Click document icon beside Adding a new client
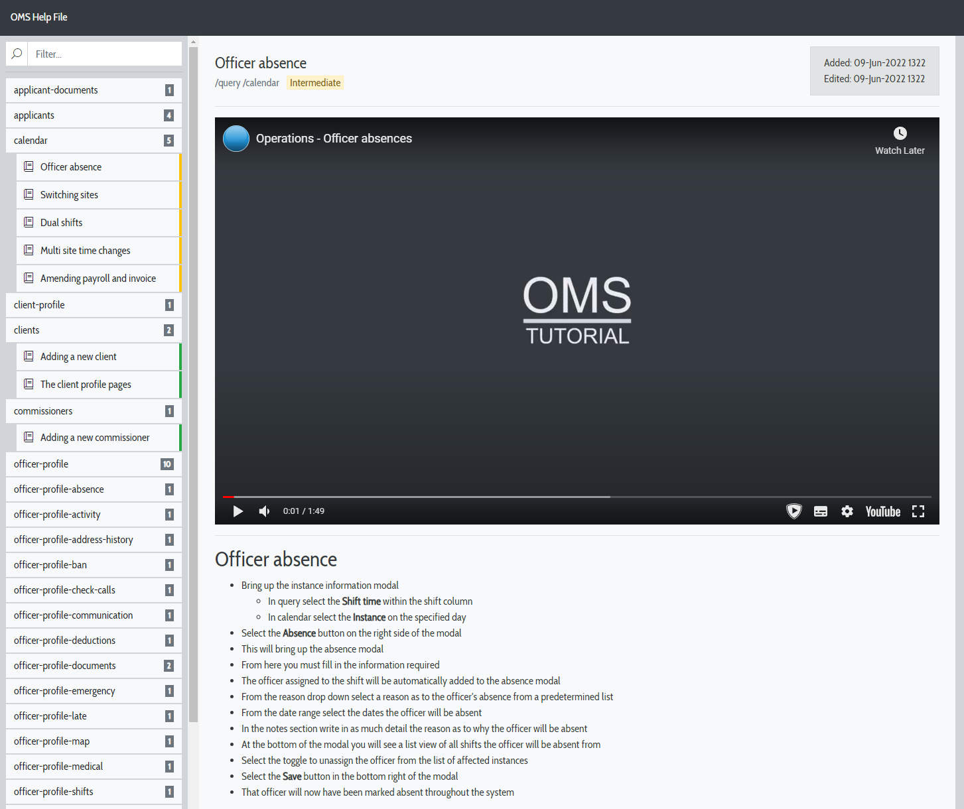 point(29,356)
